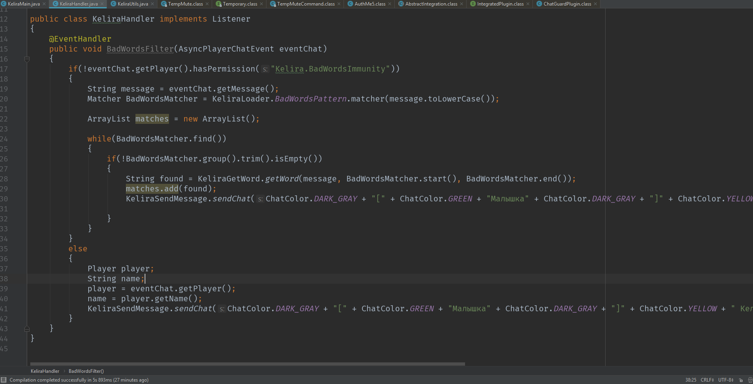Open the CRLF line separator selector
Screen dimensions: 753x384
(x=707, y=380)
